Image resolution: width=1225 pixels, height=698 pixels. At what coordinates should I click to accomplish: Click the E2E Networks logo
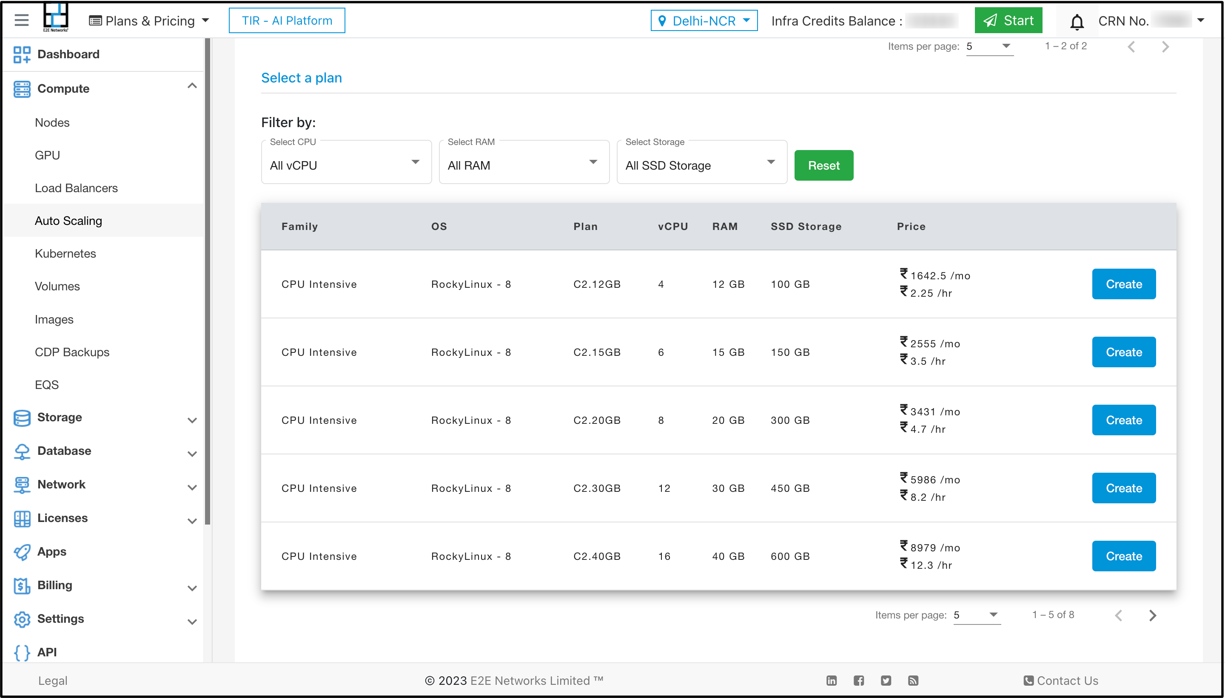[56, 18]
